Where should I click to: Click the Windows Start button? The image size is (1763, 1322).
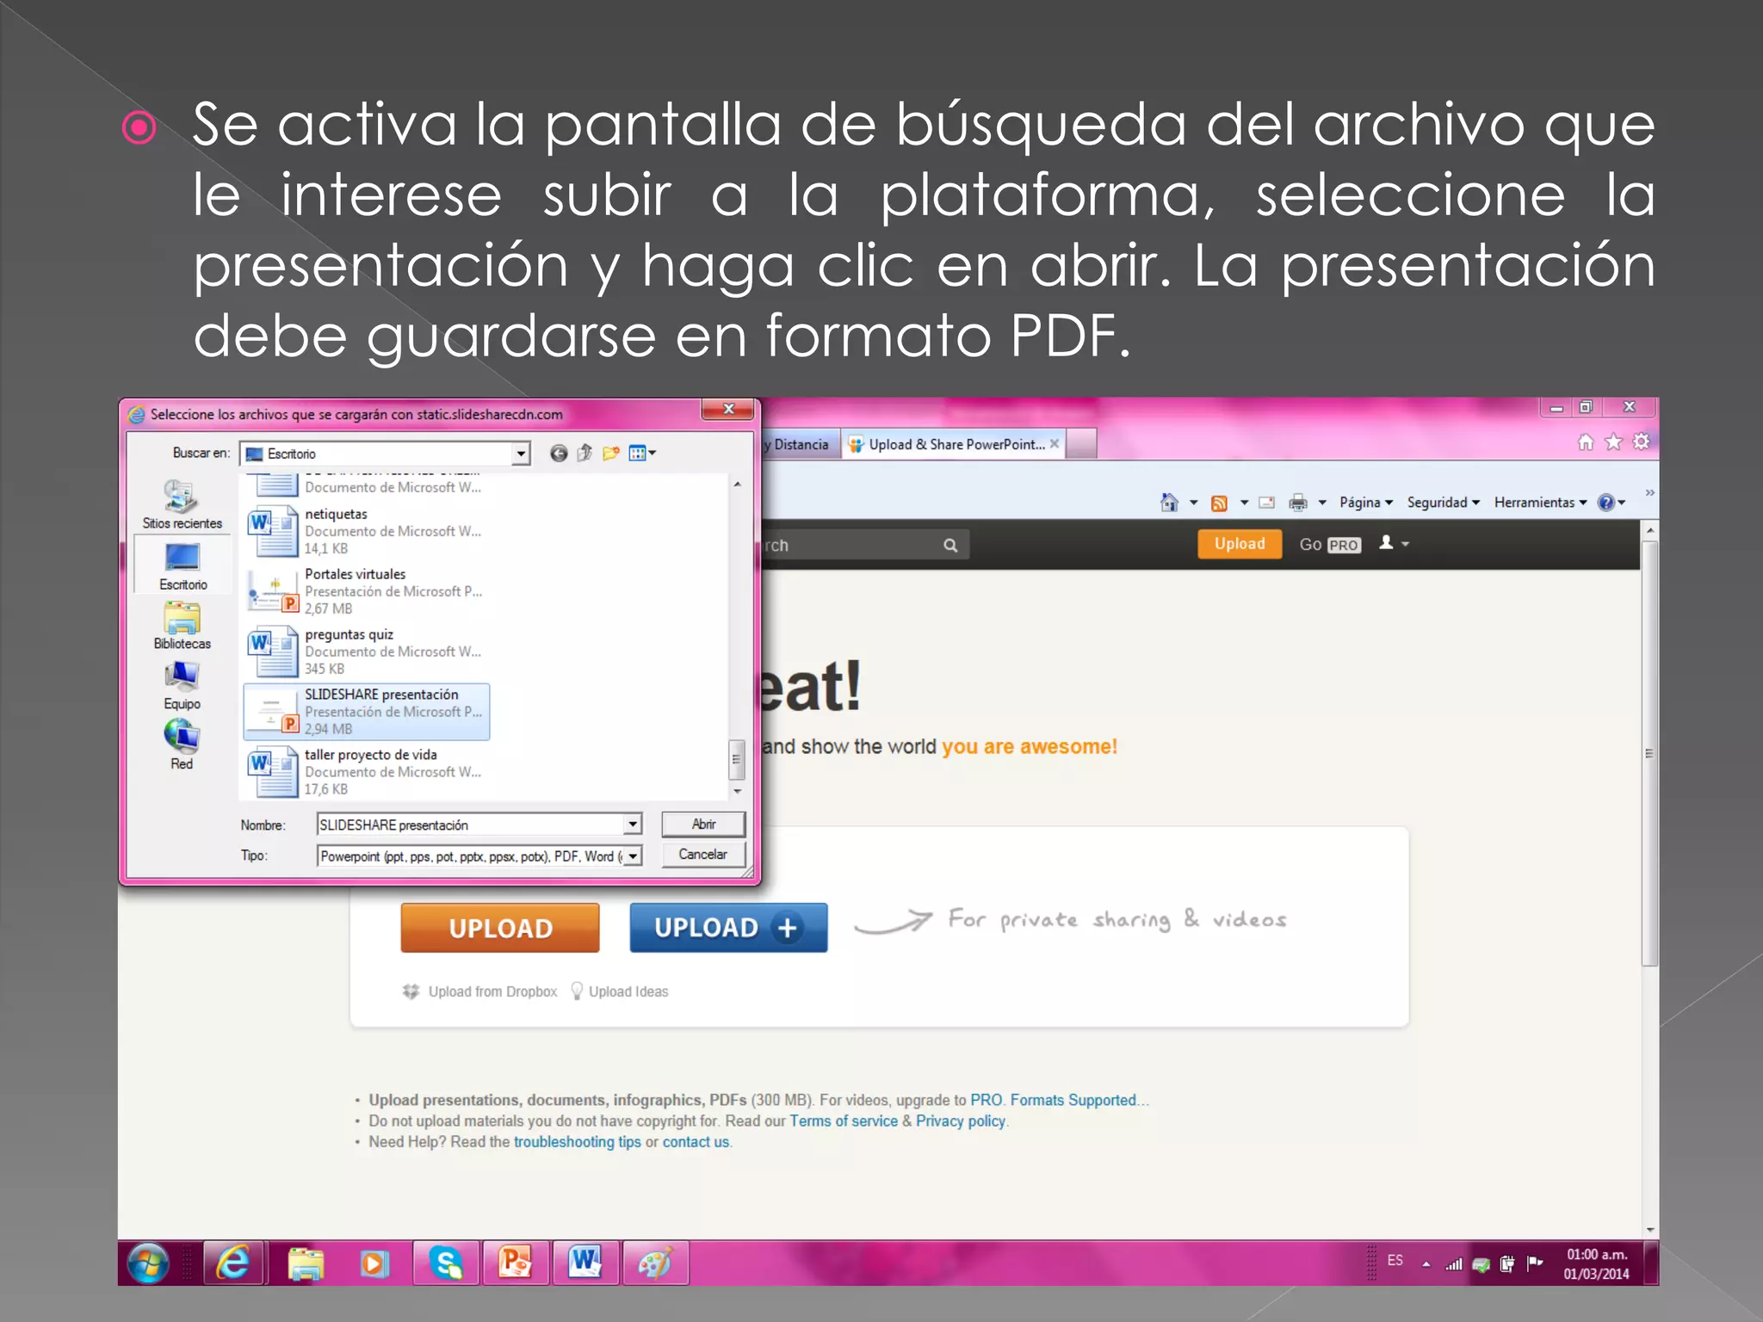(x=148, y=1263)
